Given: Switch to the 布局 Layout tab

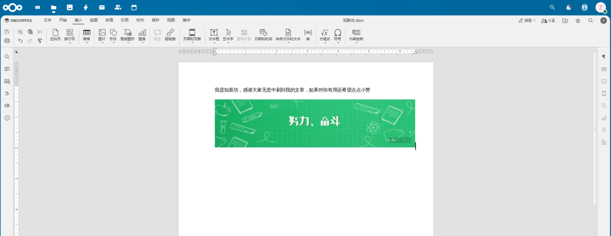Looking at the screenshot, I should click(x=109, y=20).
